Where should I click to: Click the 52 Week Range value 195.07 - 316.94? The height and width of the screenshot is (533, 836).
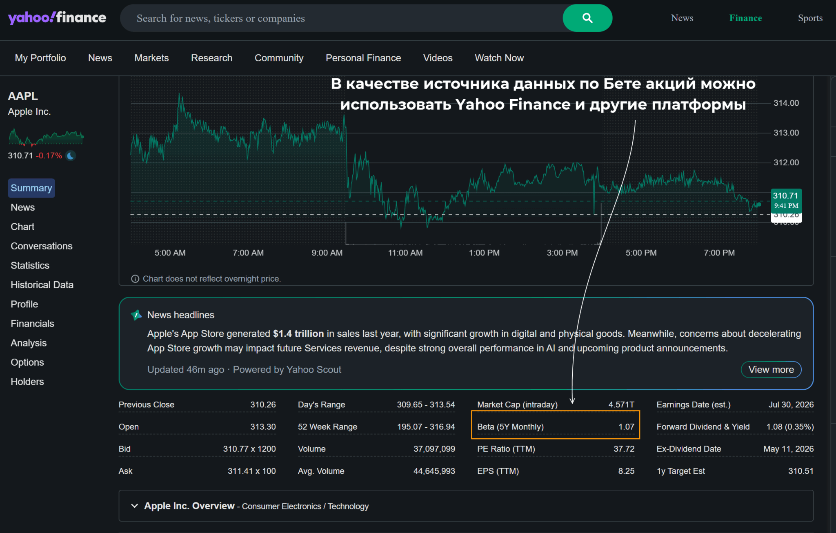(x=426, y=427)
